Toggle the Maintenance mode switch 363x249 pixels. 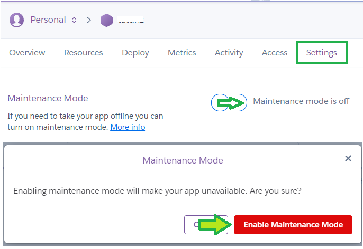pos(229,102)
